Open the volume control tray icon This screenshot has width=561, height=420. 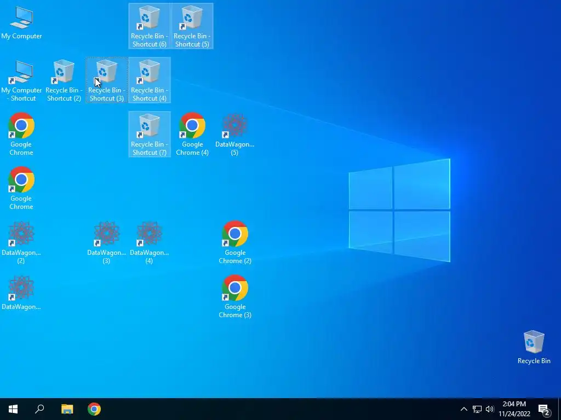coord(490,409)
